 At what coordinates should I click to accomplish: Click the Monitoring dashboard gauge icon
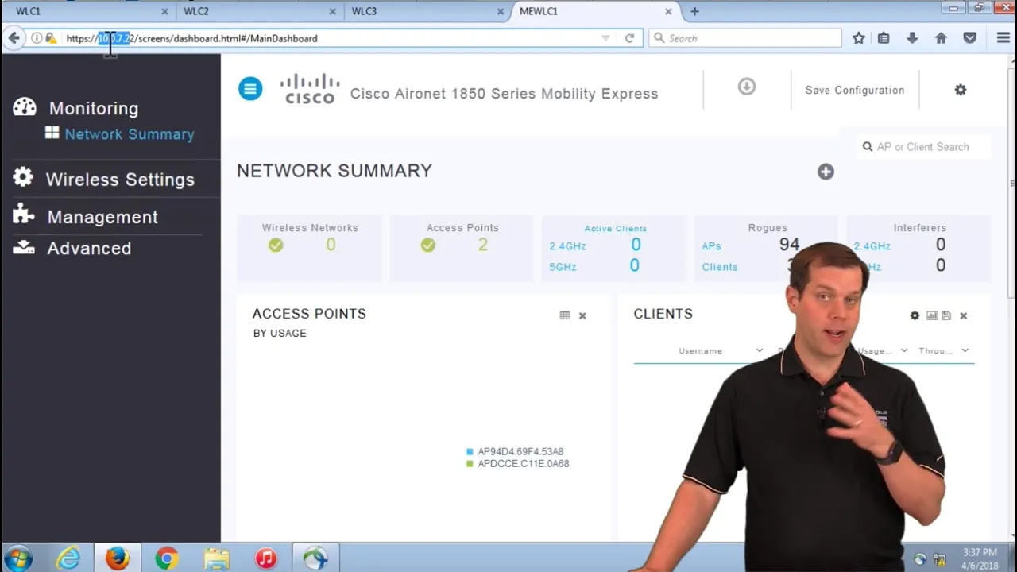(x=25, y=106)
